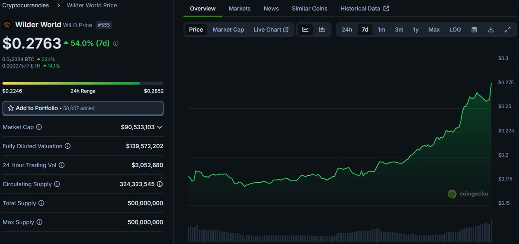
Task: Select the line chart view icon
Action: (x=305, y=29)
